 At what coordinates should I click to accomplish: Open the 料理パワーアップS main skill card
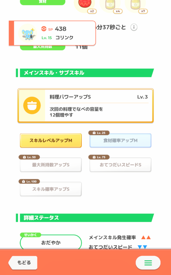pyautogui.click(x=85, y=106)
